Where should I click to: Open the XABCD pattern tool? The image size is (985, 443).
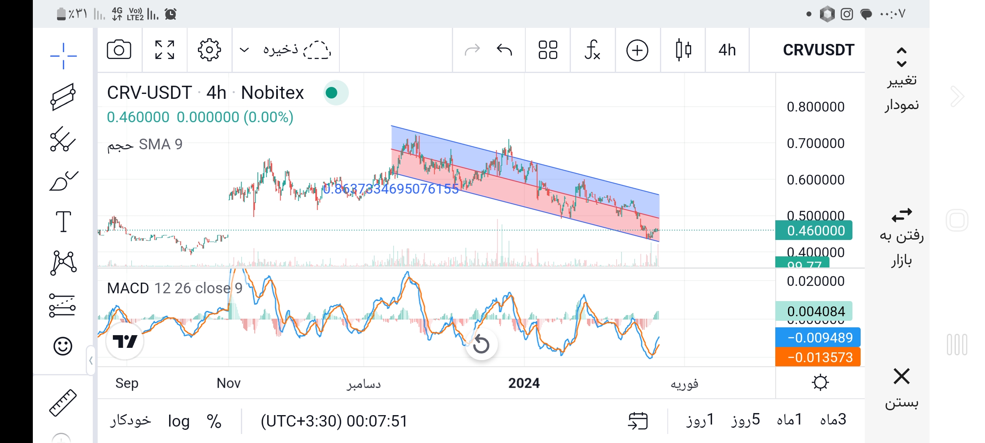point(63,263)
